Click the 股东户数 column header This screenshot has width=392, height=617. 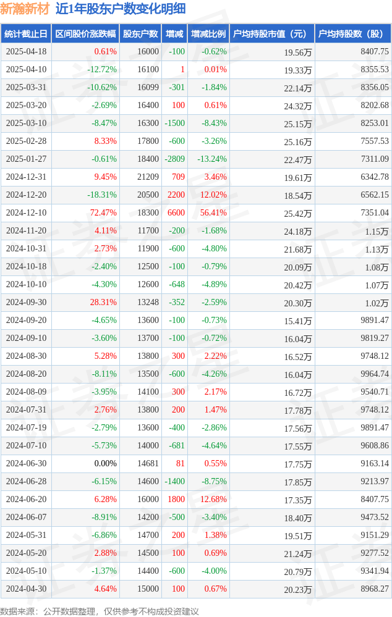(140, 34)
